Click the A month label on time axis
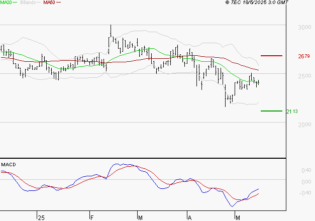315x221 pixels. point(190,217)
